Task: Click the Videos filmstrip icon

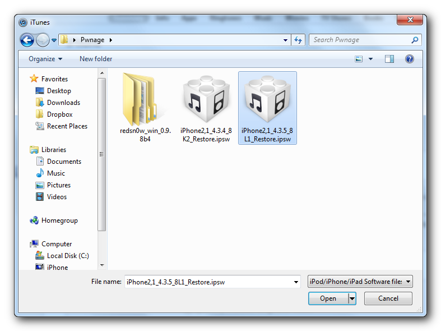Action: (x=40, y=197)
